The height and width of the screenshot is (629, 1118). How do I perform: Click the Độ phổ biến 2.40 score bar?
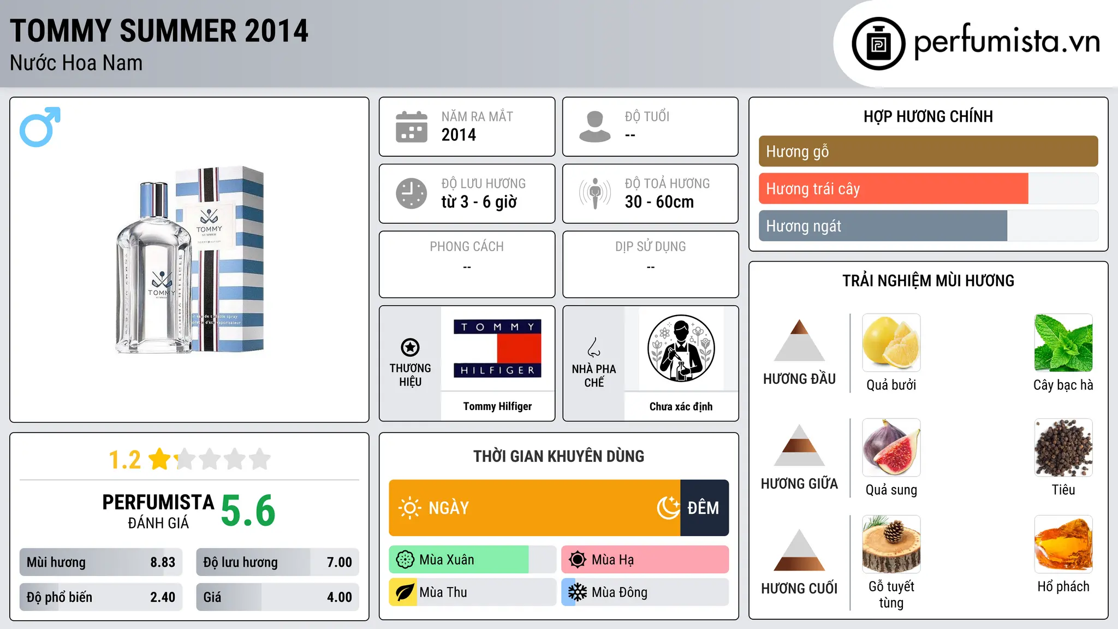coord(101,597)
